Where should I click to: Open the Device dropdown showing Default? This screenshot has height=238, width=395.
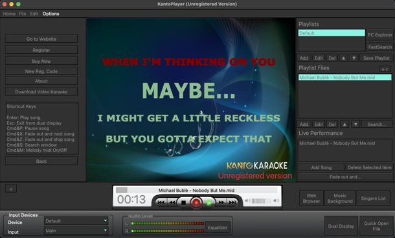tap(76, 221)
